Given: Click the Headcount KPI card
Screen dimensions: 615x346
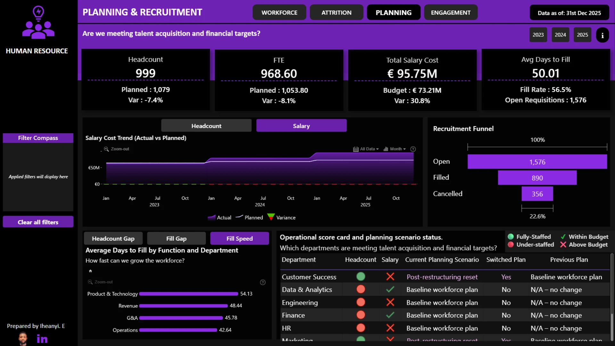Looking at the screenshot, I should pyautogui.click(x=146, y=79).
